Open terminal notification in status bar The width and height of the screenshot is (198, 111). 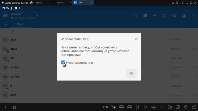[x=20, y=8]
